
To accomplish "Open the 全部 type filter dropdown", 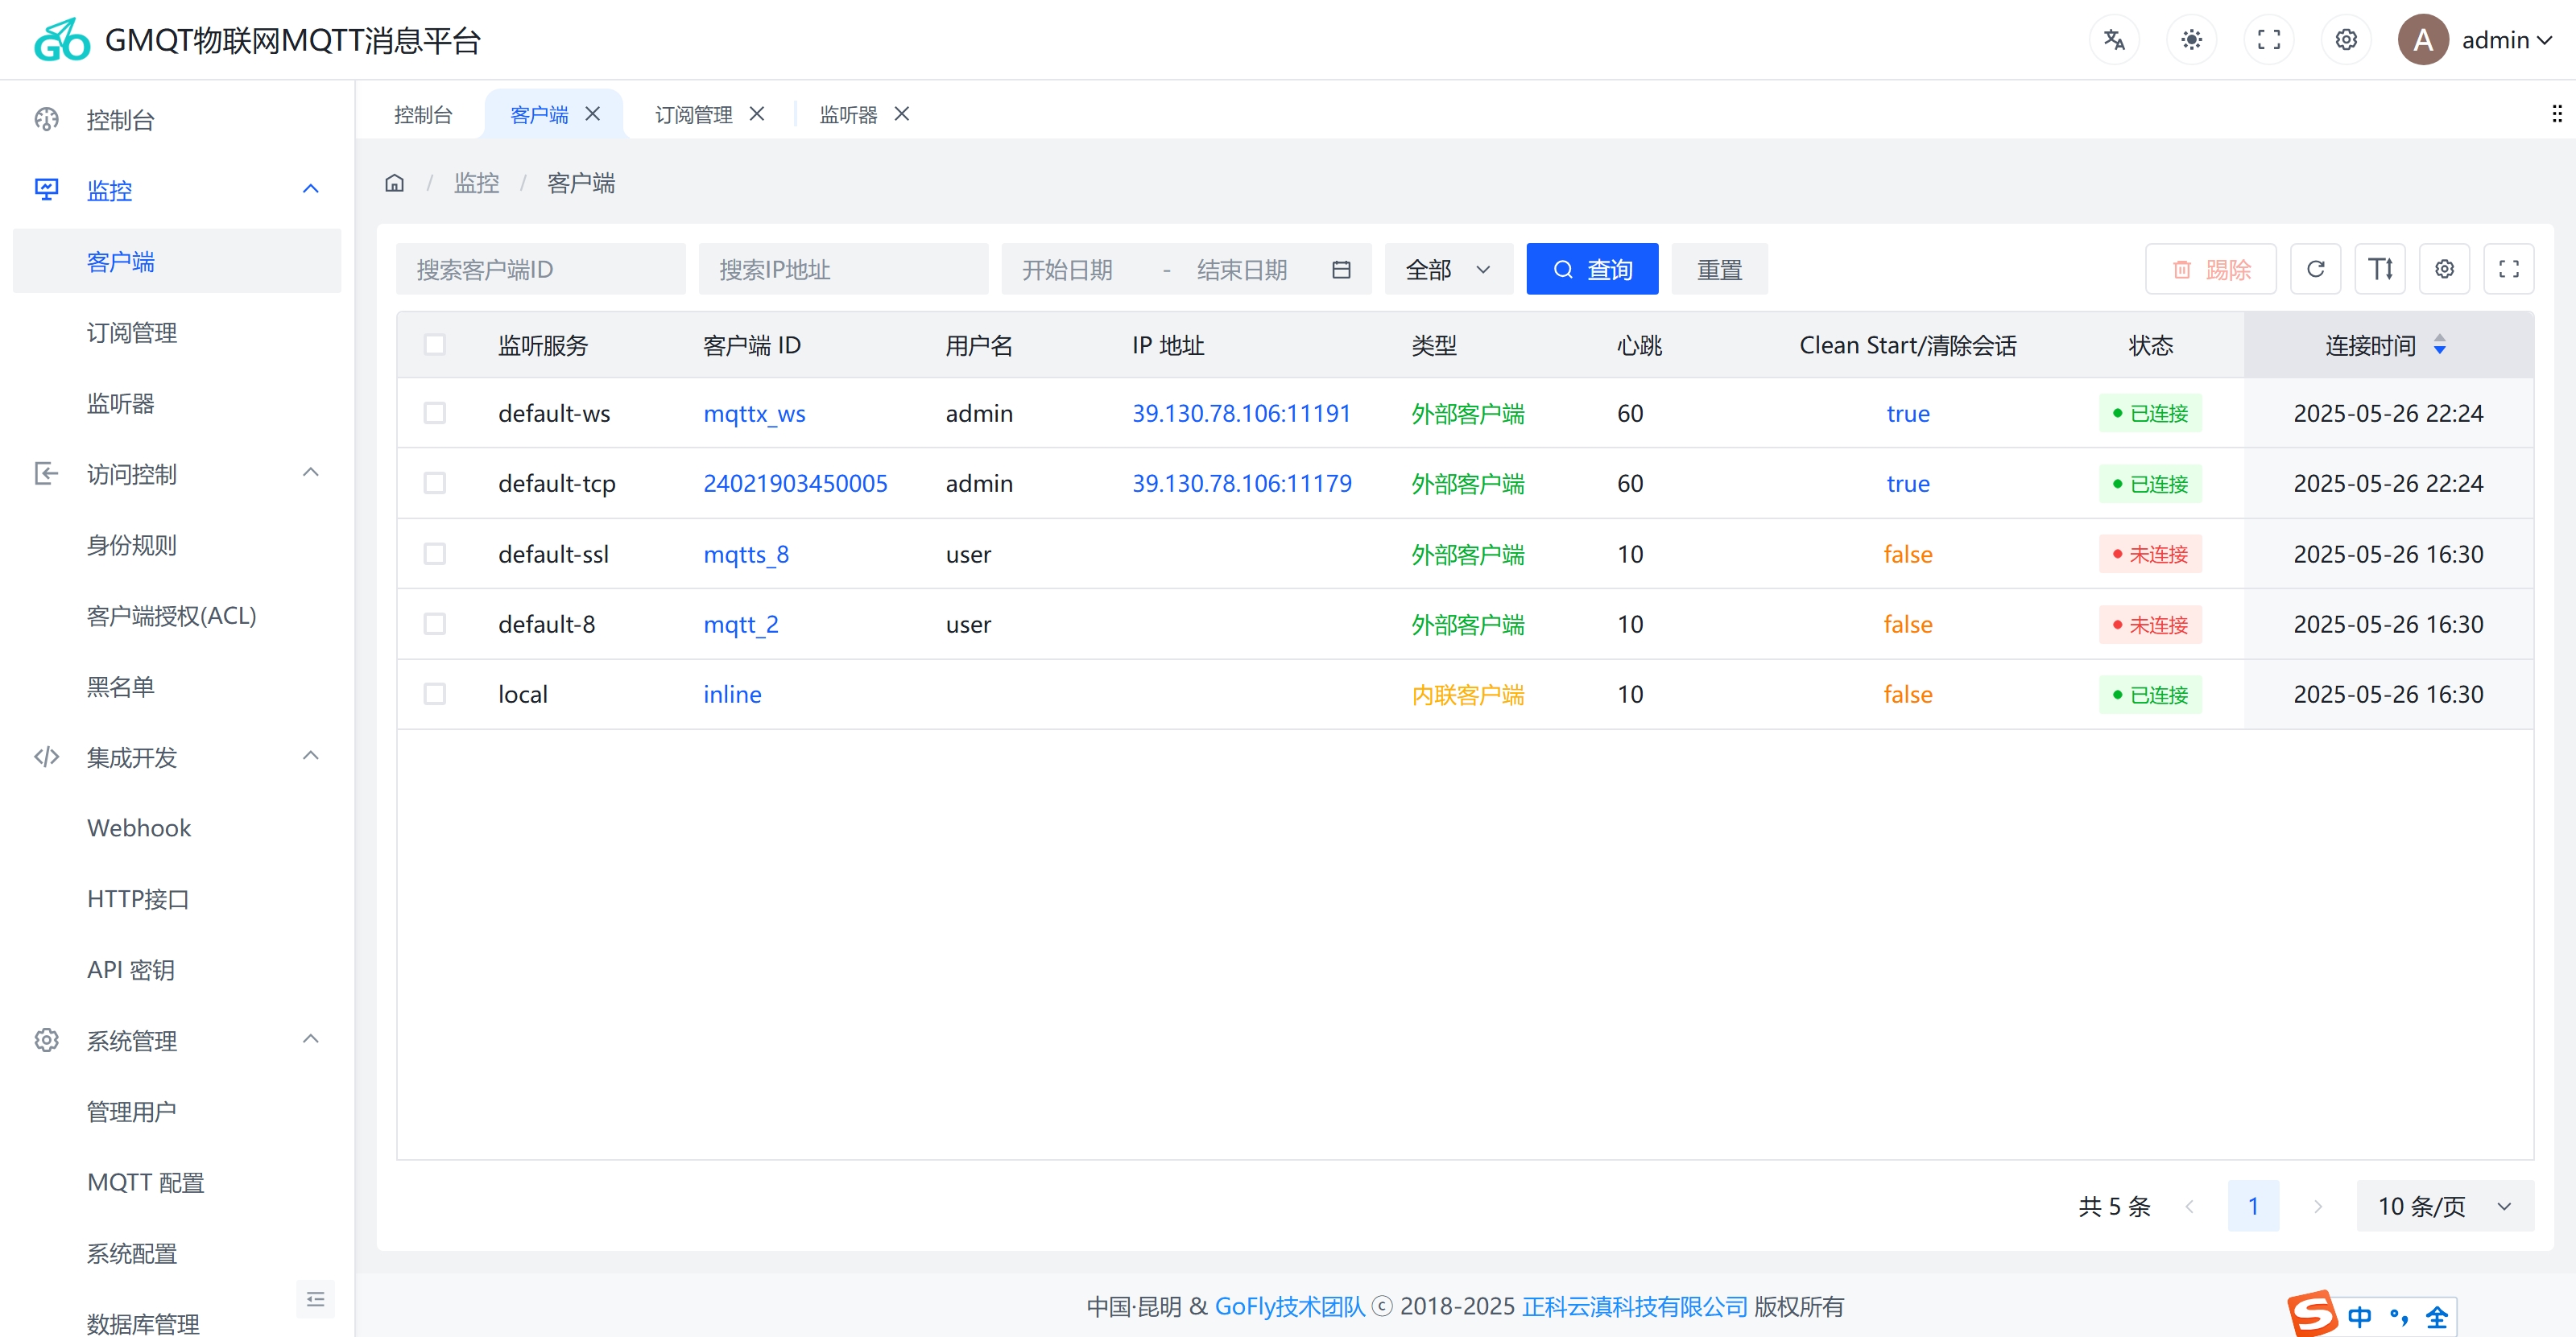I will pyautogui.click(x=1447, y=268).
